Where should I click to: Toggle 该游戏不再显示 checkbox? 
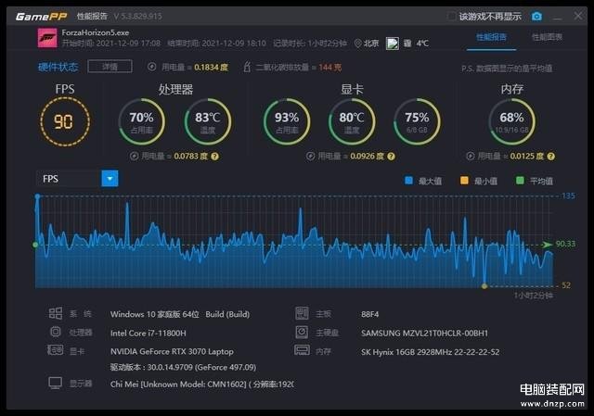pyautogui.click(x=451, y=17)
